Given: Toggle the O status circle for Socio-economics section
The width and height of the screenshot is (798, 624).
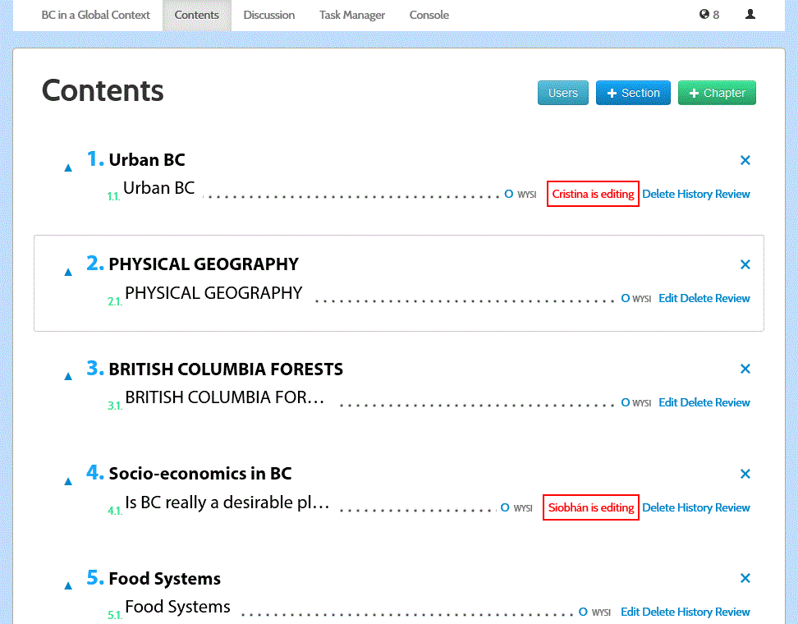Looking at the screenshot, I should 503,507.
